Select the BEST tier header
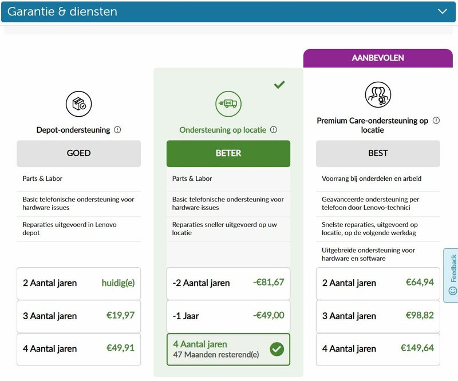Image resolution: width=458 pixels, height=381 pixels. point(378,153)
